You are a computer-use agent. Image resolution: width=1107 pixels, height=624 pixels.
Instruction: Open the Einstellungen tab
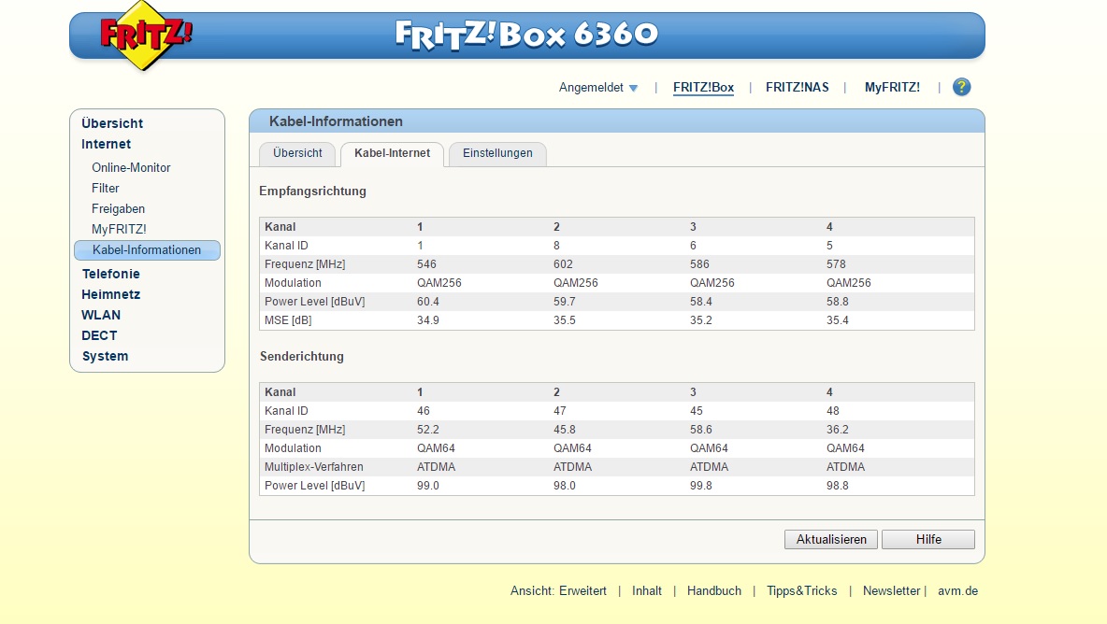click(497, 153)
